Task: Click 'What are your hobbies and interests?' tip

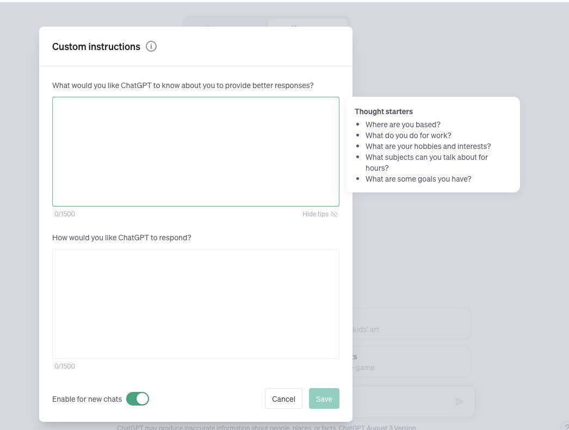Action: click(428, 146)
